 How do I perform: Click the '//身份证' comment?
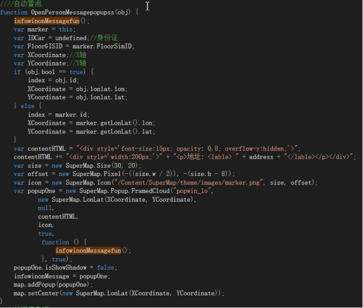point(103,38)
